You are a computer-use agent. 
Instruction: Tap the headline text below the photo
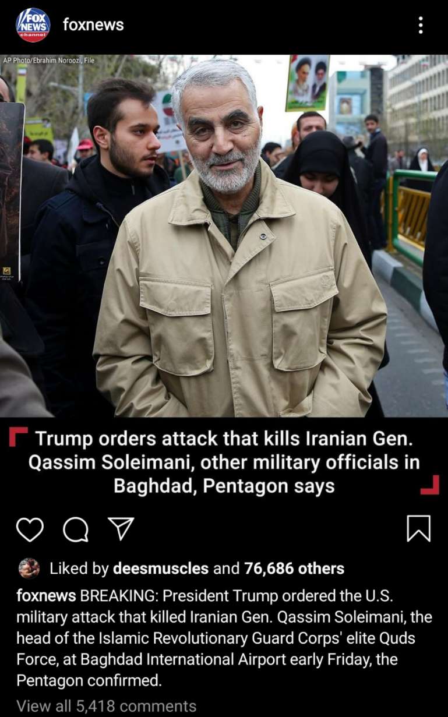tap(224, 462)
